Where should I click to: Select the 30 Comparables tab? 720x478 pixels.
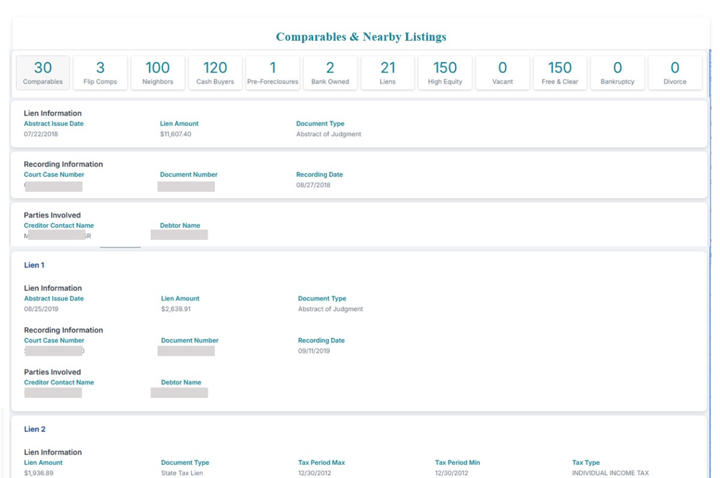(43, 73)
